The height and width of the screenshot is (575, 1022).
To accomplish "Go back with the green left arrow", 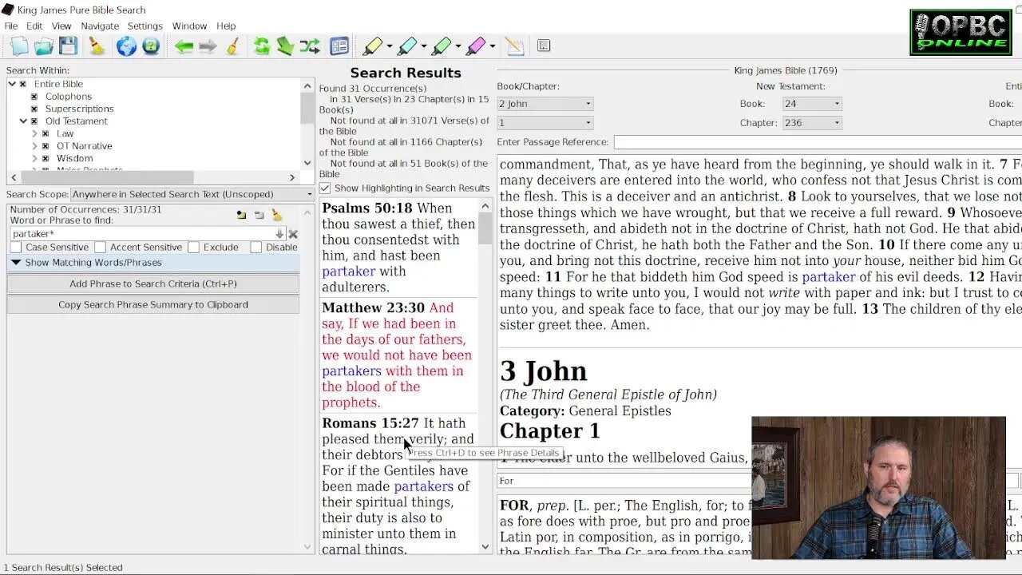I will tap(184, 46).
